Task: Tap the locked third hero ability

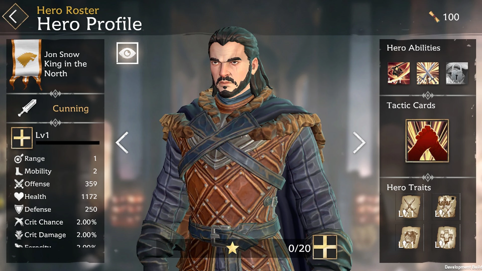Action: 457,73
